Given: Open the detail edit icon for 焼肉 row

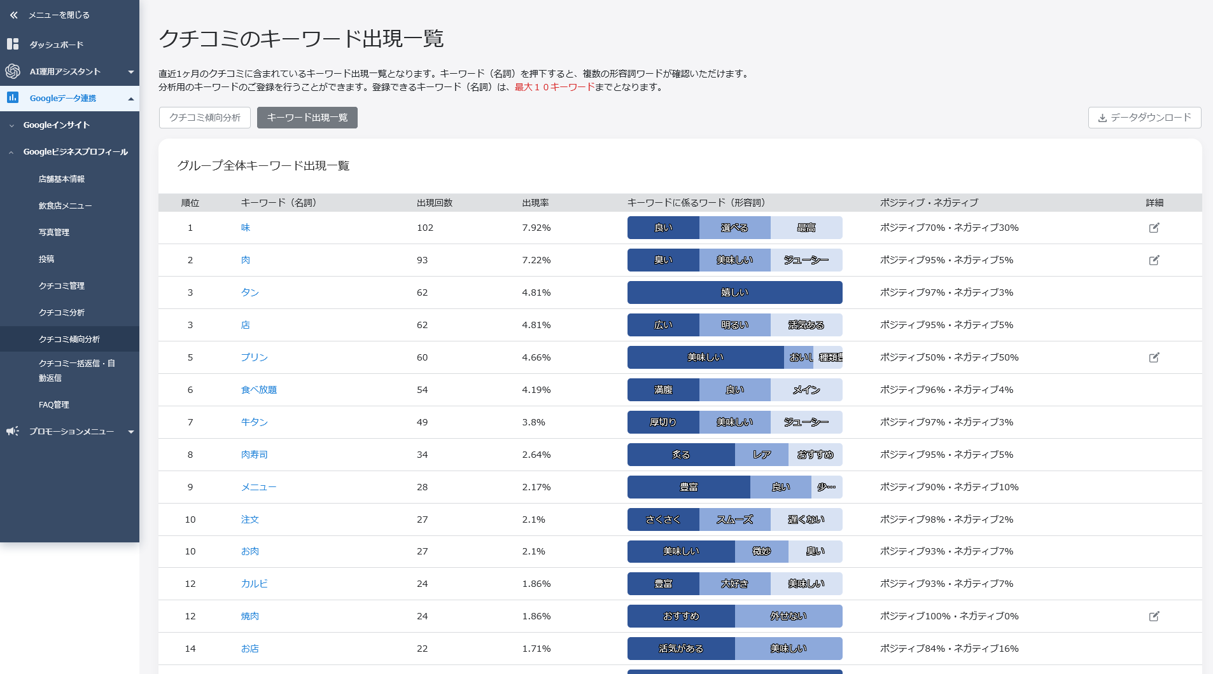Looking at the screenshot, I should click(x=1154, y=616).
